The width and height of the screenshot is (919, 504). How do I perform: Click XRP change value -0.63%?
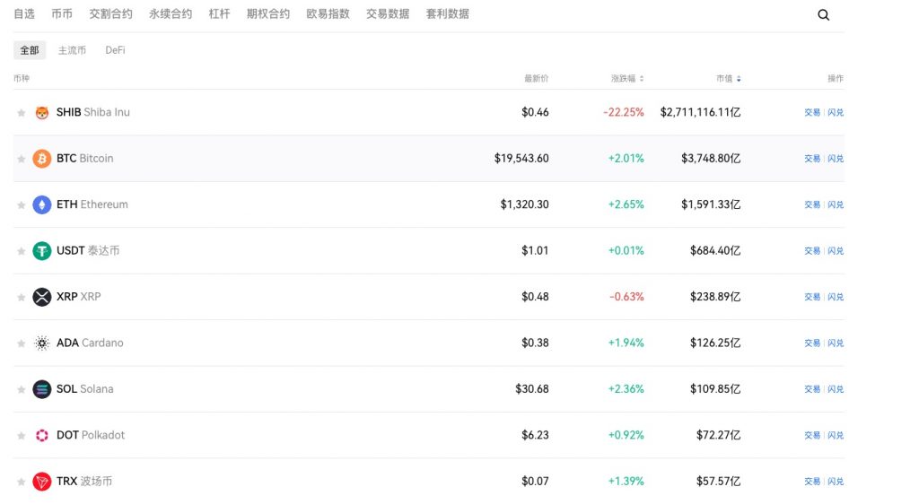point(626,298)
